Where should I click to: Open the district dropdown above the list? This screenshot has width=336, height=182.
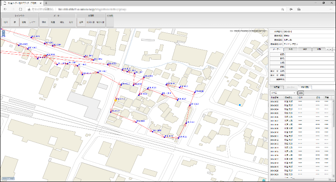click(283, 93)
